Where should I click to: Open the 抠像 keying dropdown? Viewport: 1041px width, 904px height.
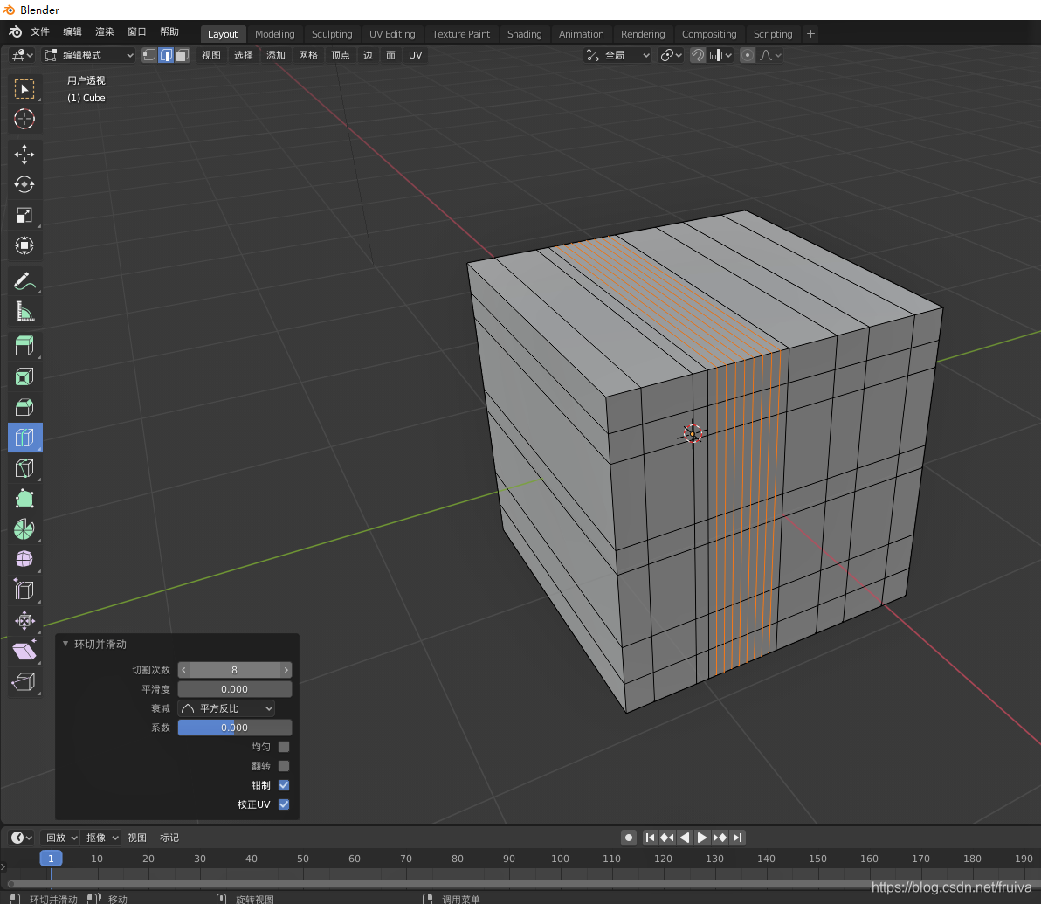click(x=101, y=838)
